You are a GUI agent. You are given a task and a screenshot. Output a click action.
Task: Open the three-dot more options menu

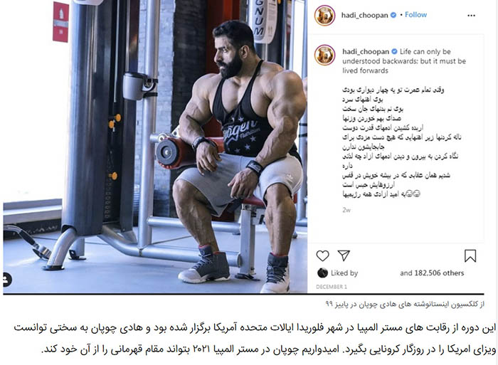(471, 15)
